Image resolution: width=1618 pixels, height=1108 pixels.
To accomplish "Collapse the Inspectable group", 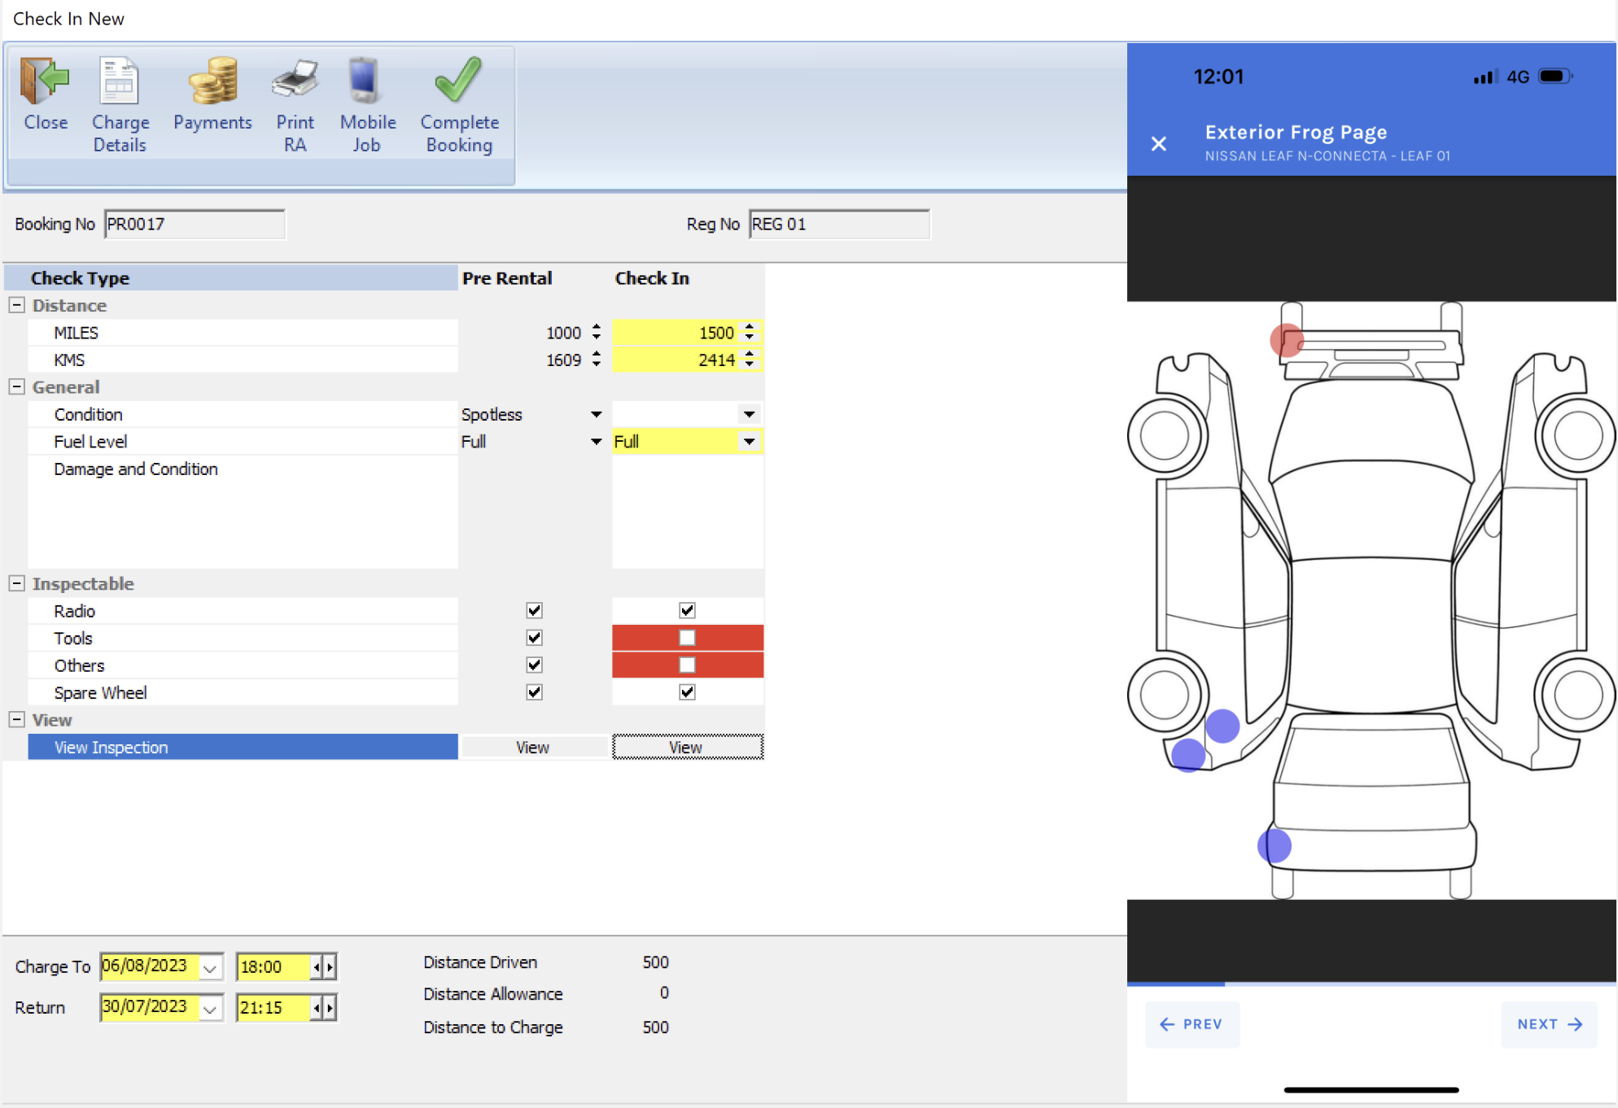I will coord(16,583).
